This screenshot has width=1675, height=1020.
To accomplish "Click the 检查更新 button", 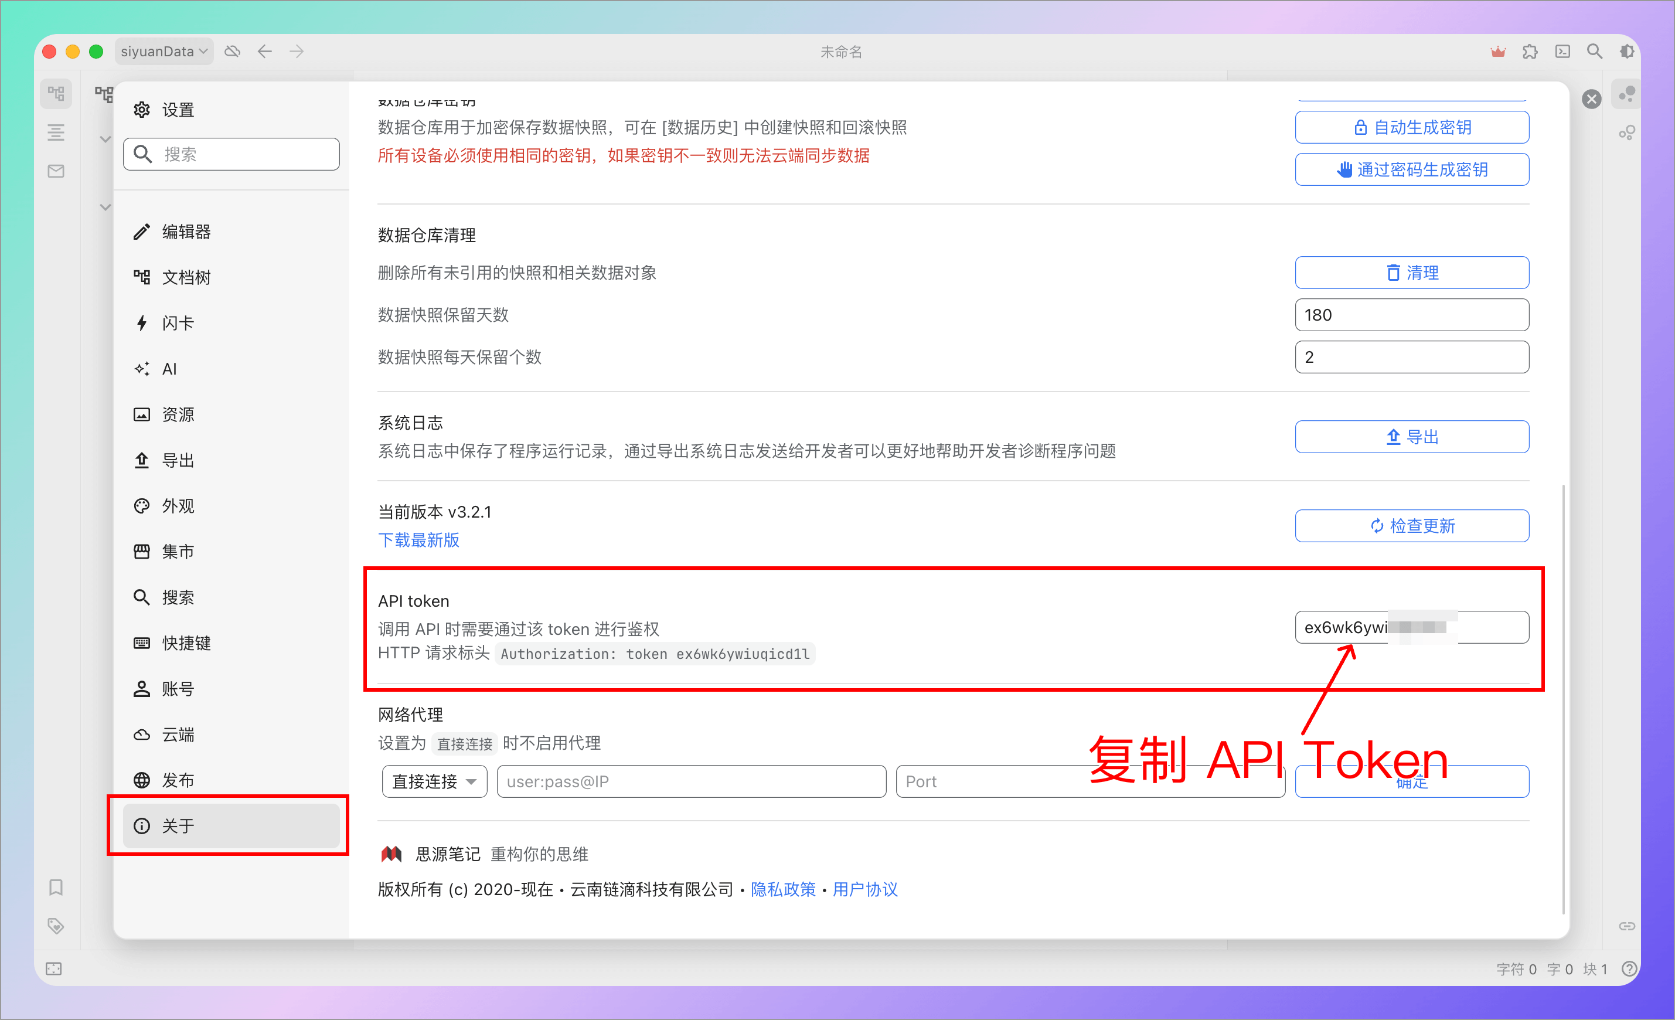I will click(x=1411, y=526).
